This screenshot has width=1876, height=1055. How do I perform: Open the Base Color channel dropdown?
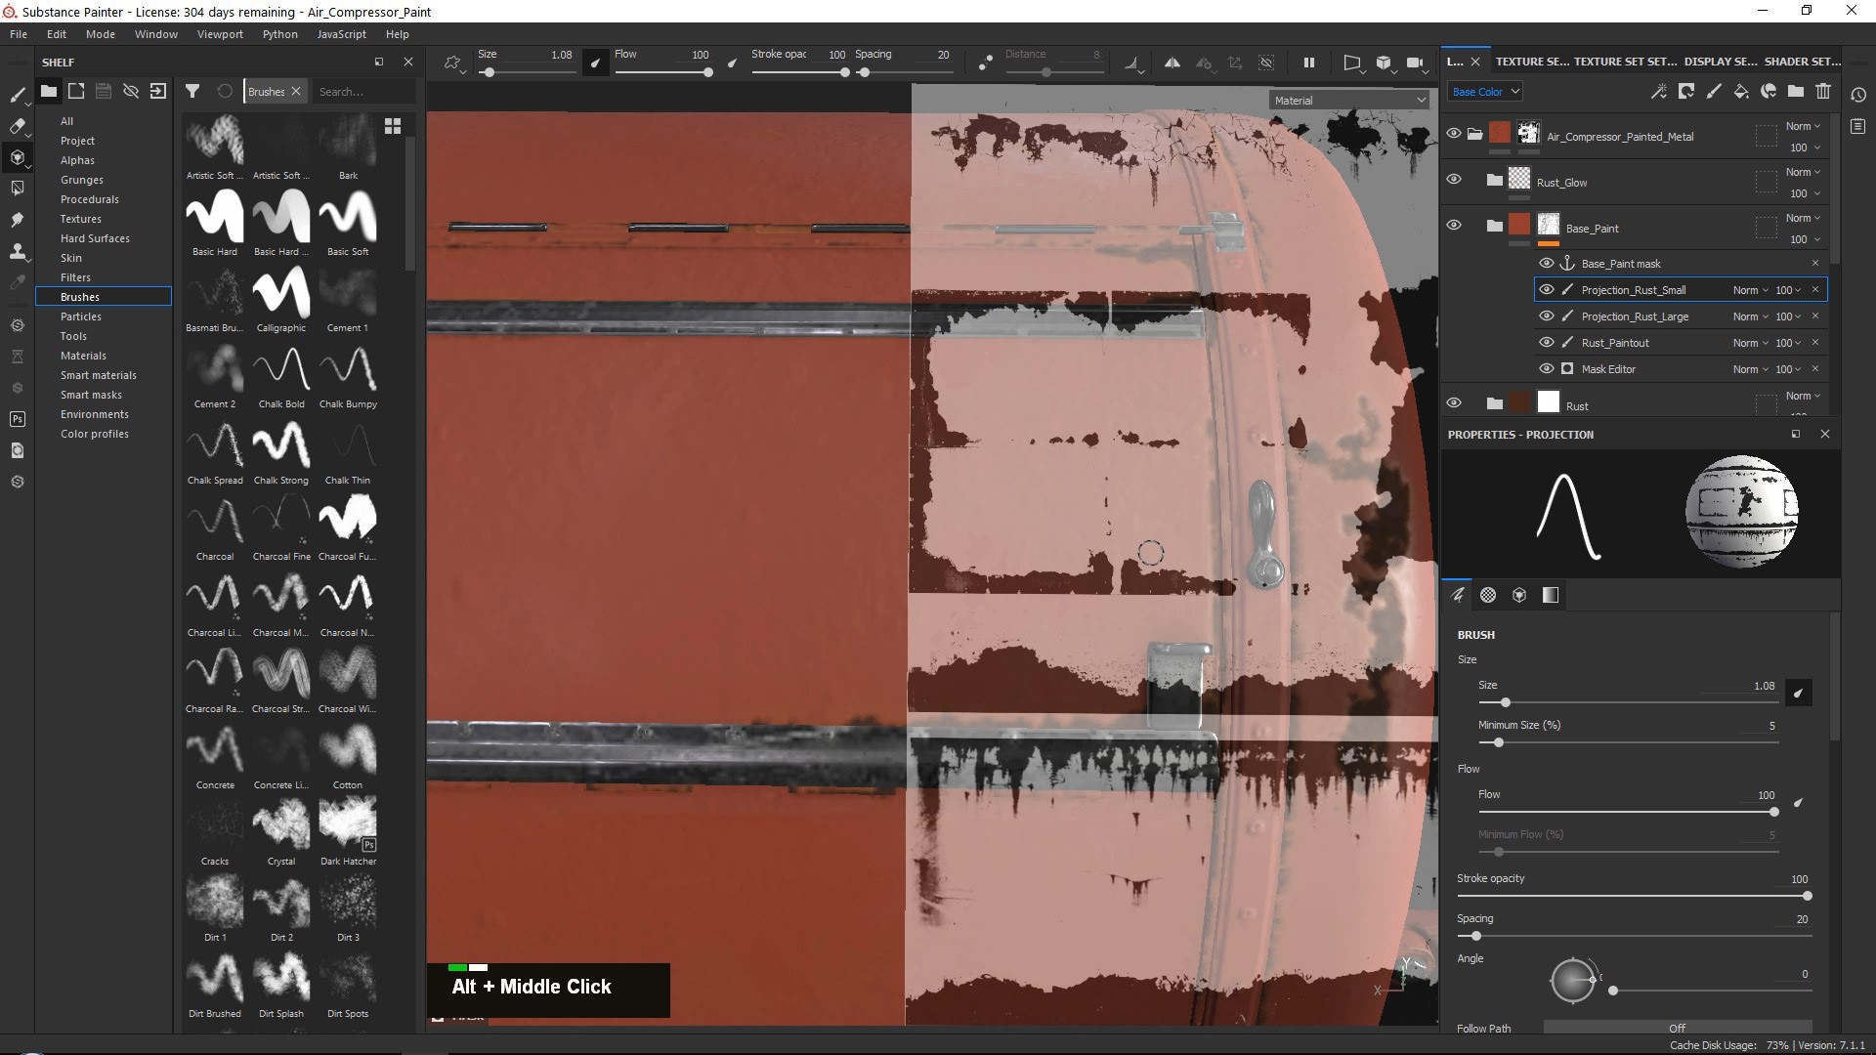click(1484, 92)
